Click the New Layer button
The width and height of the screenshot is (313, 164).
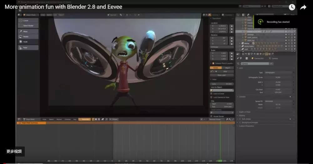(222, 75)
